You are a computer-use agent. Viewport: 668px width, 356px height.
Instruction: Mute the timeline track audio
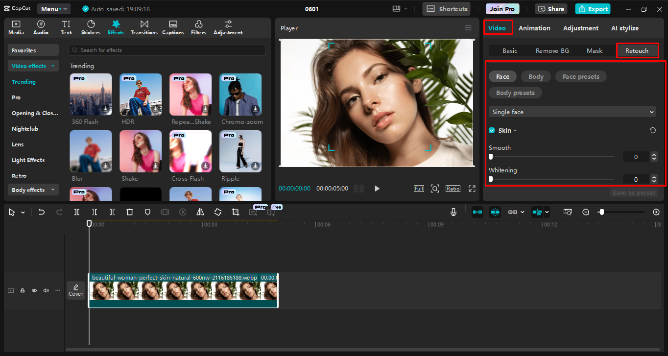(46, 290)
